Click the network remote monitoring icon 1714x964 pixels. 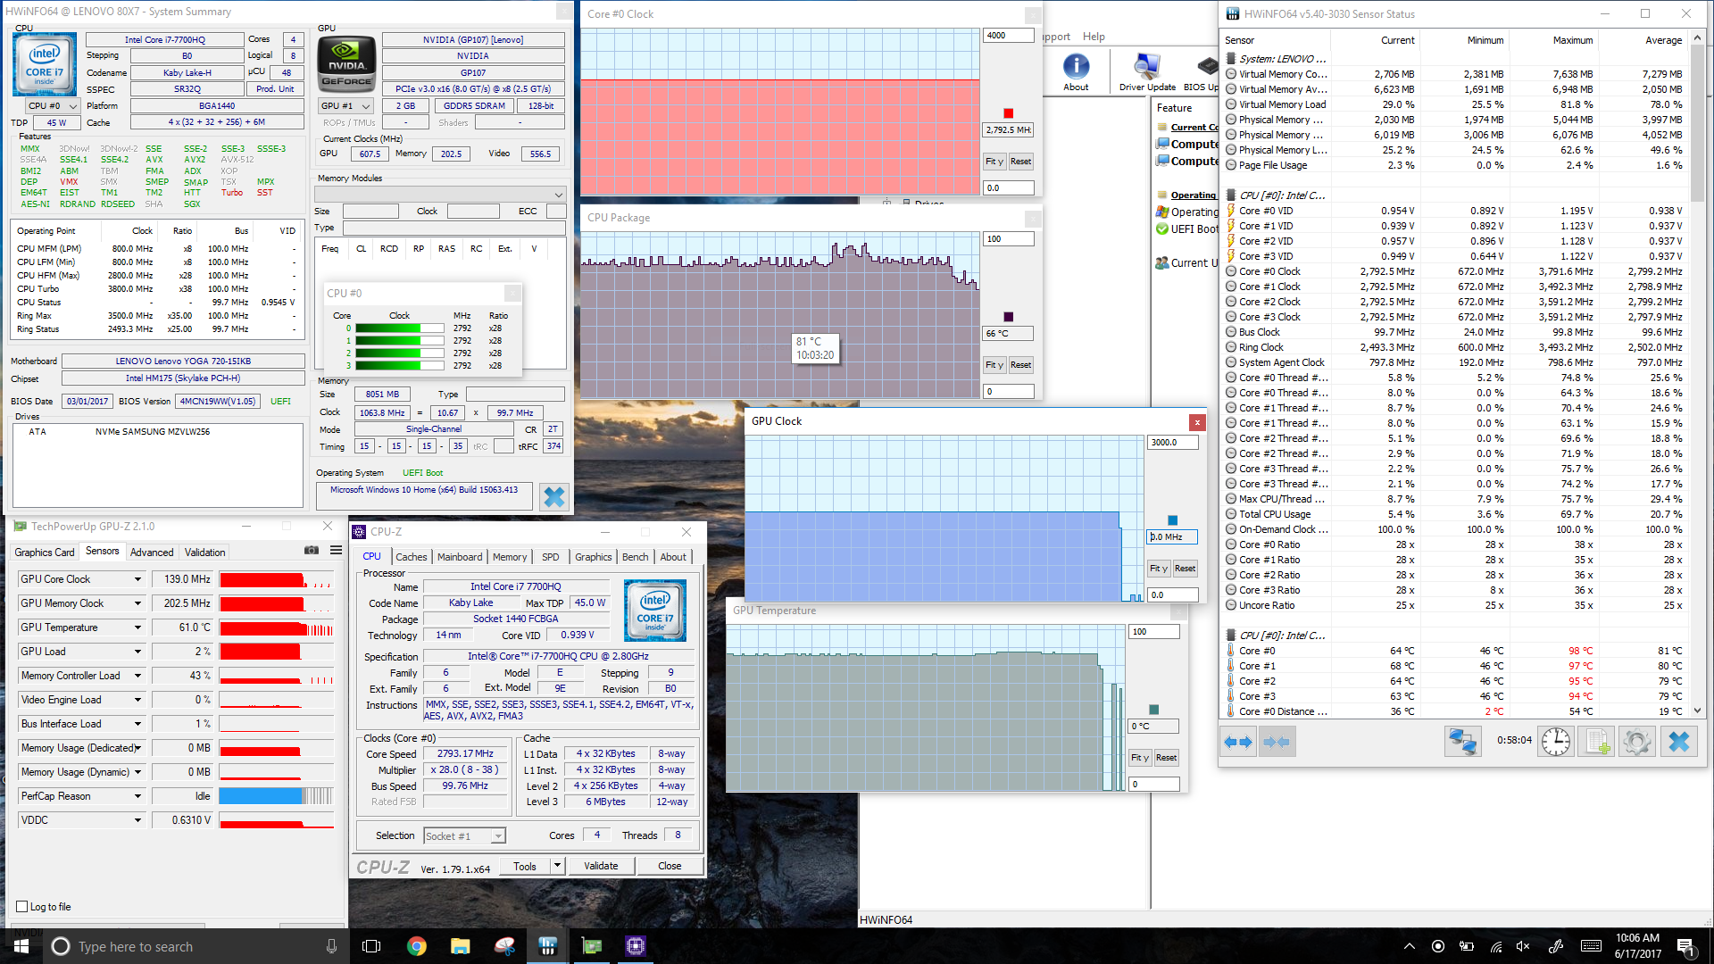point(1463,742)
